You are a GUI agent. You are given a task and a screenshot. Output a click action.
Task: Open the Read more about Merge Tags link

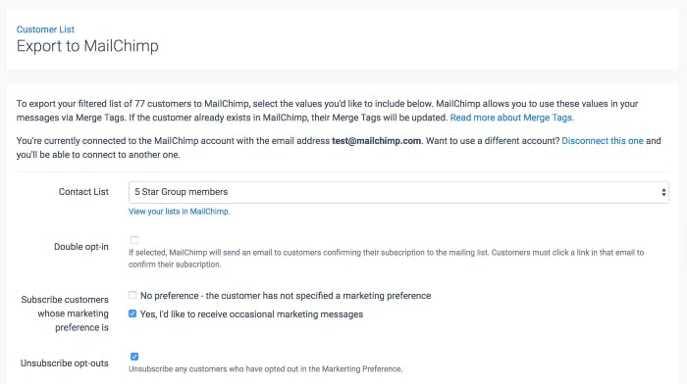click(x=511, y=118)
